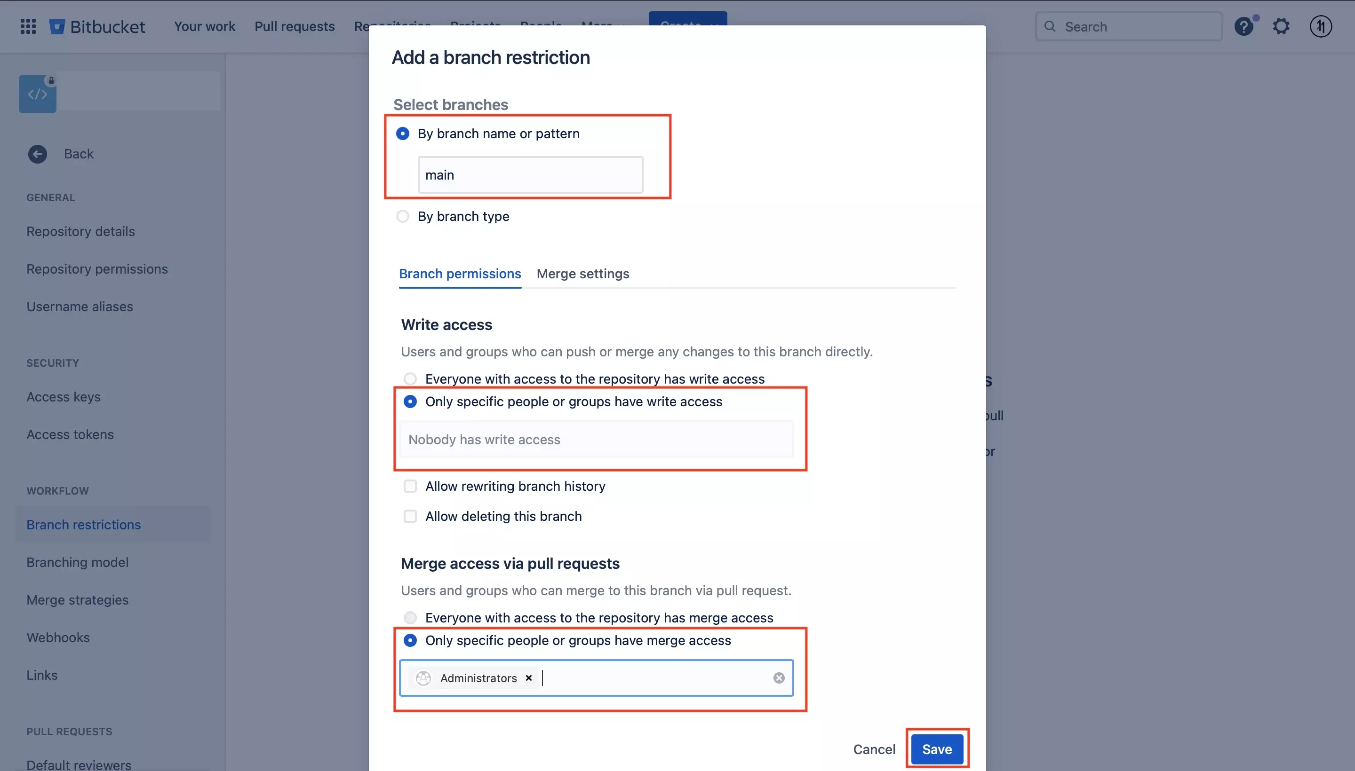Select By branch name or pattern radio
1355x771 pixels.
click(402, 133)
